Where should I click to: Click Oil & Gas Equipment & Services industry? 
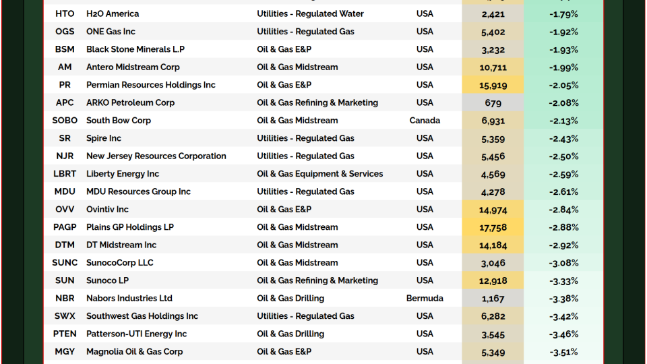tap(319, 174)
